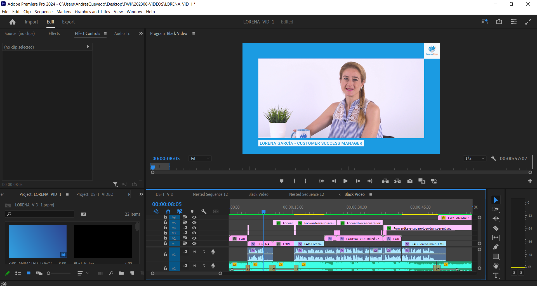Viewport: 537px width, 286px height.
Task: Open the Fit zoom level dropdown
Action: coord(200,158)
